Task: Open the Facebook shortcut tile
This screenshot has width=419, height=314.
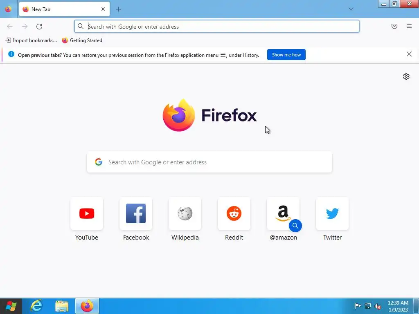Action: click(x=136, y=213)
